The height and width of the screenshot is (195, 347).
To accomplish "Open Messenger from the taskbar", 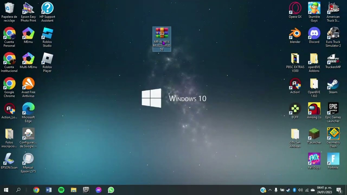I will 98,190.
